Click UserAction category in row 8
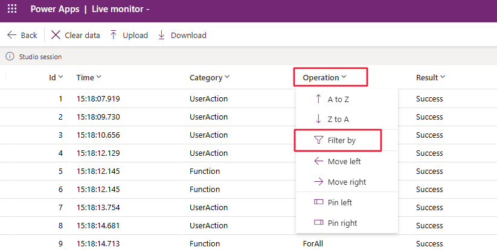This screenshot has height=250, width=497. point(208,225)
